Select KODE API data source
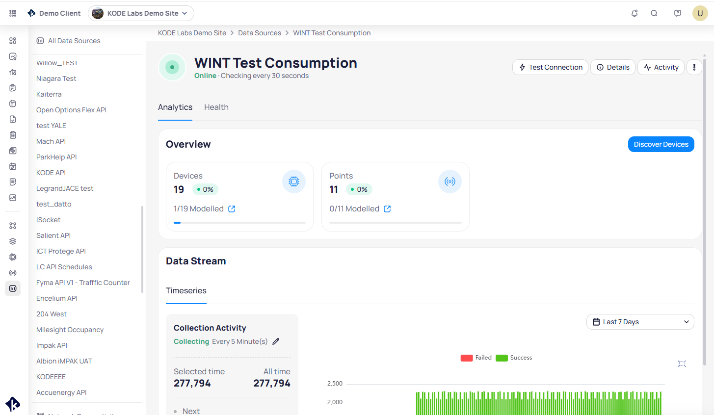The image size is (714, 415). 51,173
